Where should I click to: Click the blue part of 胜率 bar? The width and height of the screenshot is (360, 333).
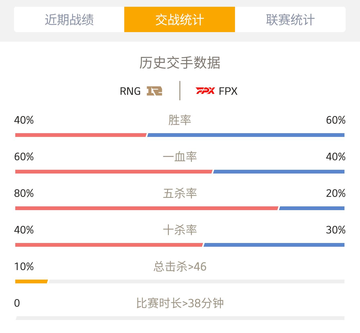coord(246,135)
